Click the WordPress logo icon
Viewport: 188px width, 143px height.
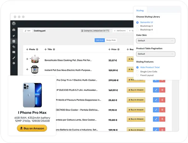pyautogui.click(x=14, y=24)
